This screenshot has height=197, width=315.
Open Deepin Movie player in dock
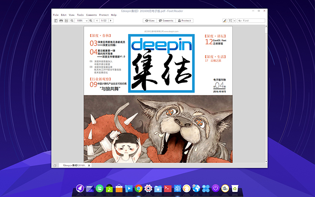click(129, 188)
